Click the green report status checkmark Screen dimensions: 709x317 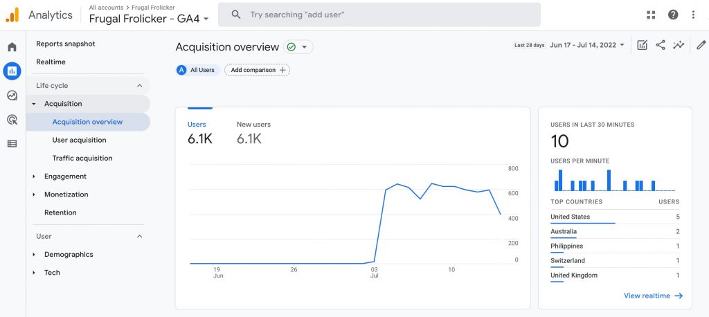tap(291, 47)
